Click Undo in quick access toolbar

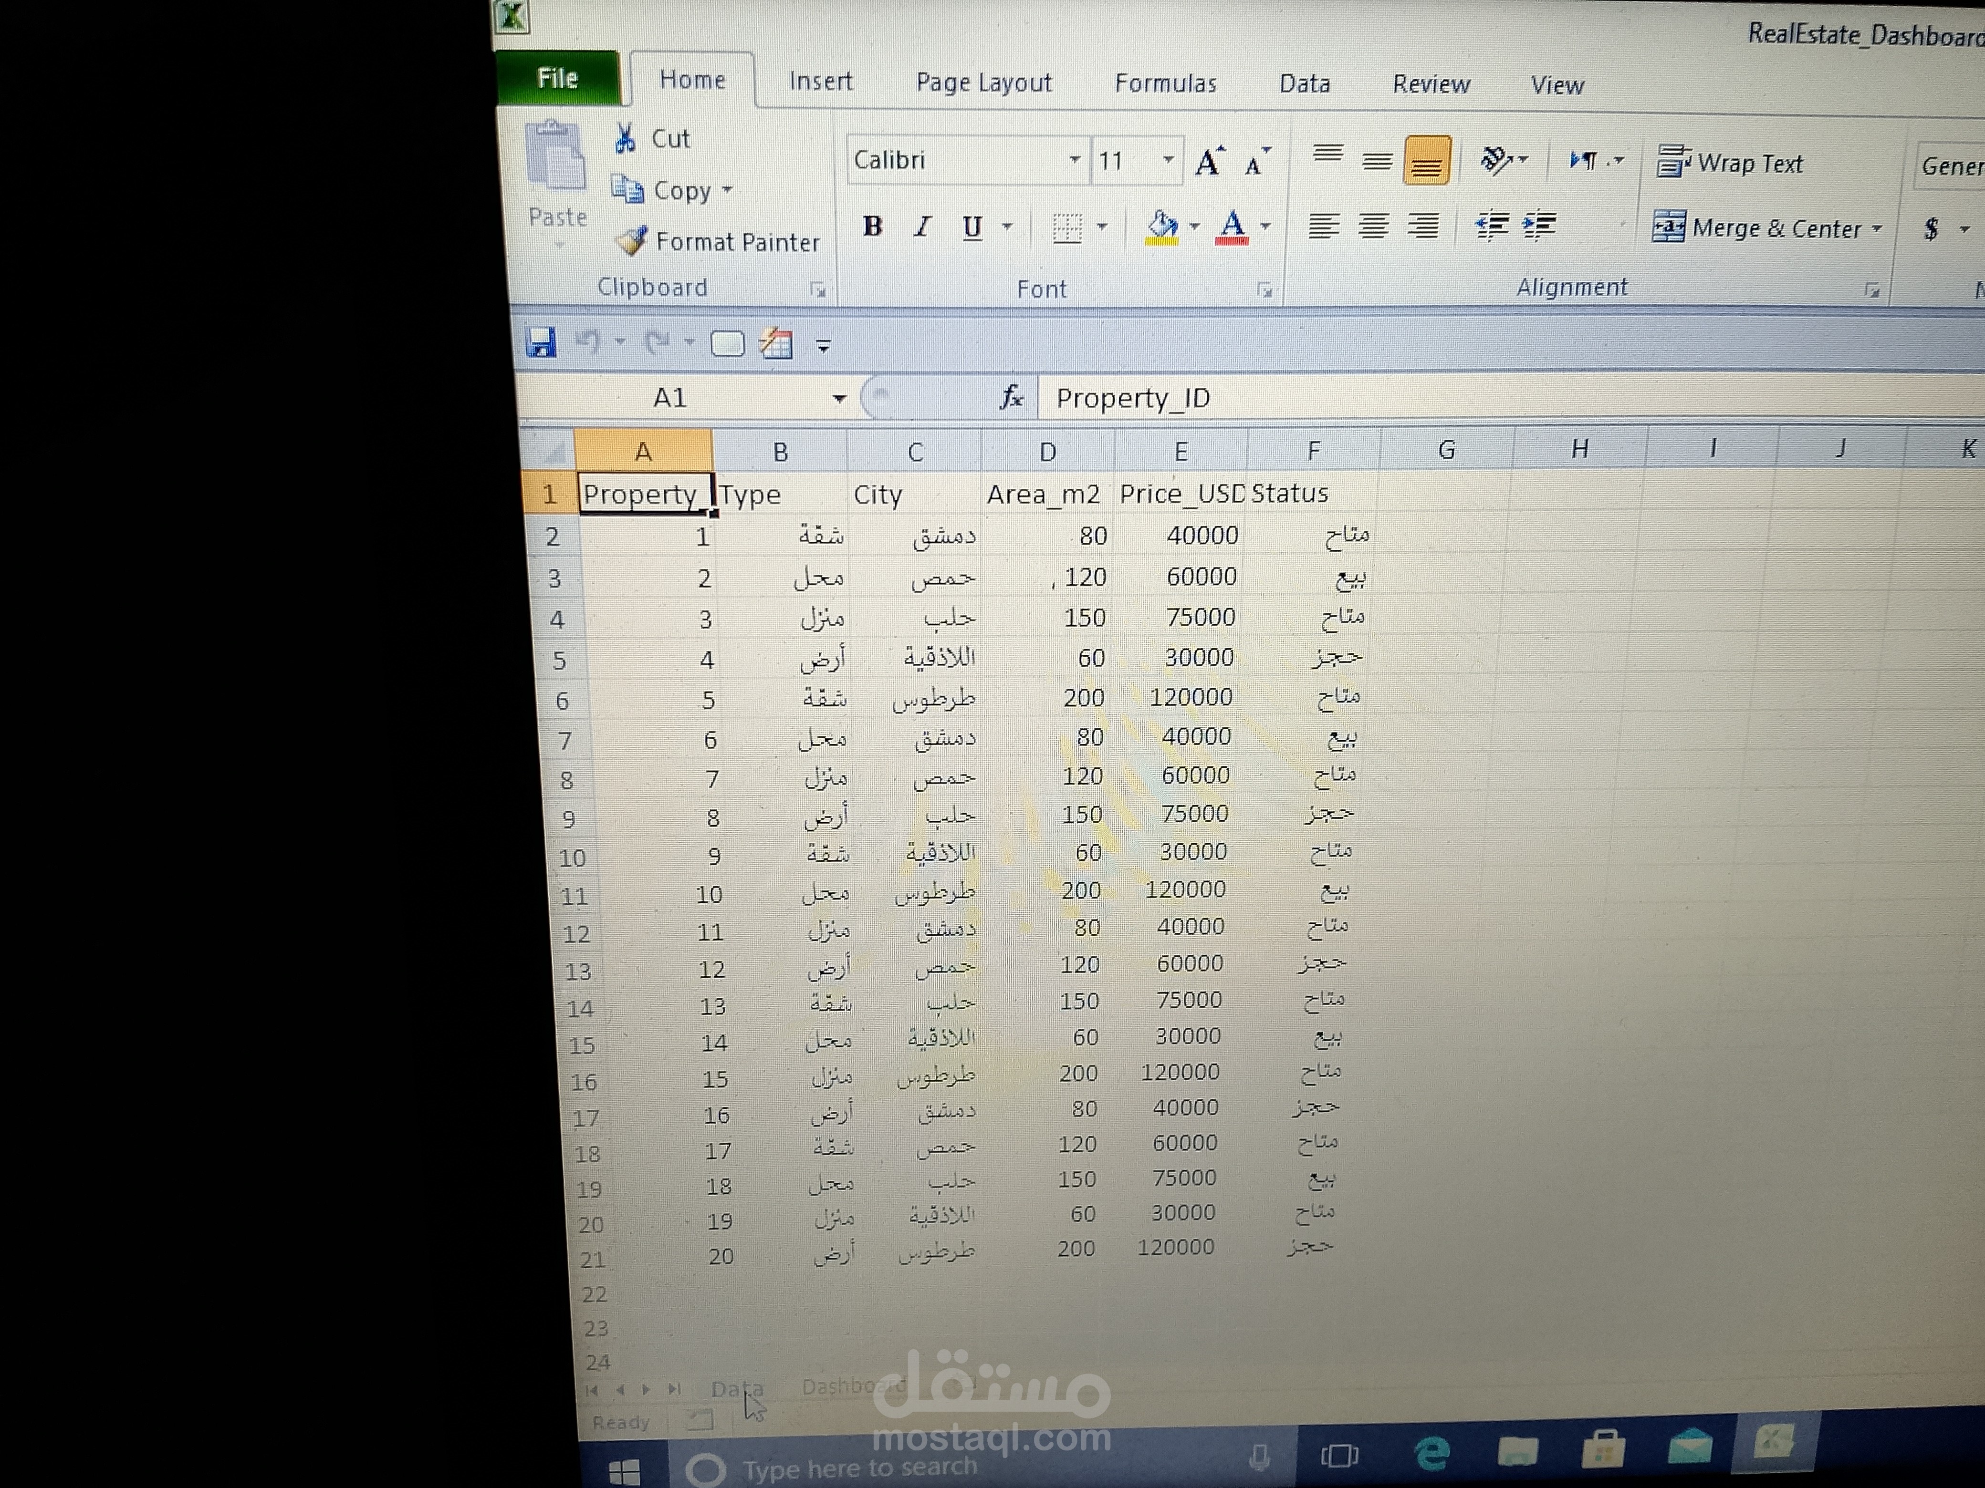588,342
